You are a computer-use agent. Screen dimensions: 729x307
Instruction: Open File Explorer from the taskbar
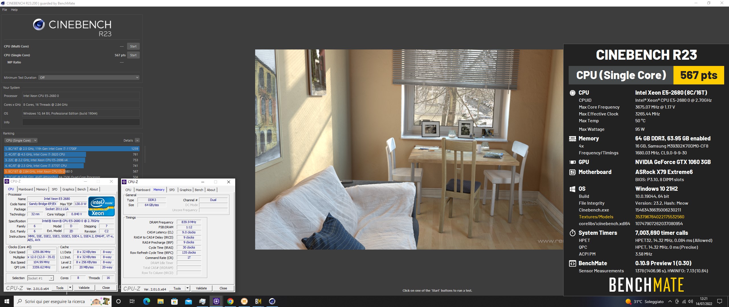[x=160, y=301]
